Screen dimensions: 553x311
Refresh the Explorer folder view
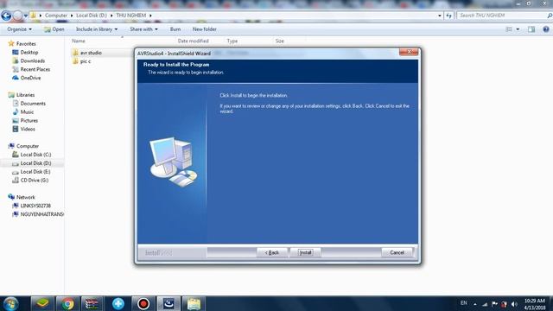(448, 16)
